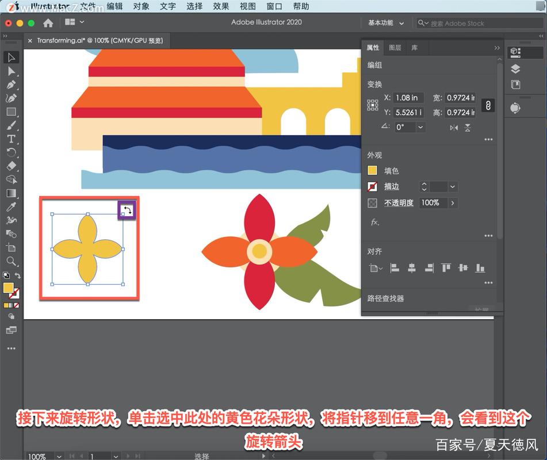Set the transform reference point grid
This screenshot has width=547, height=460.
click(x=373, y=105)
